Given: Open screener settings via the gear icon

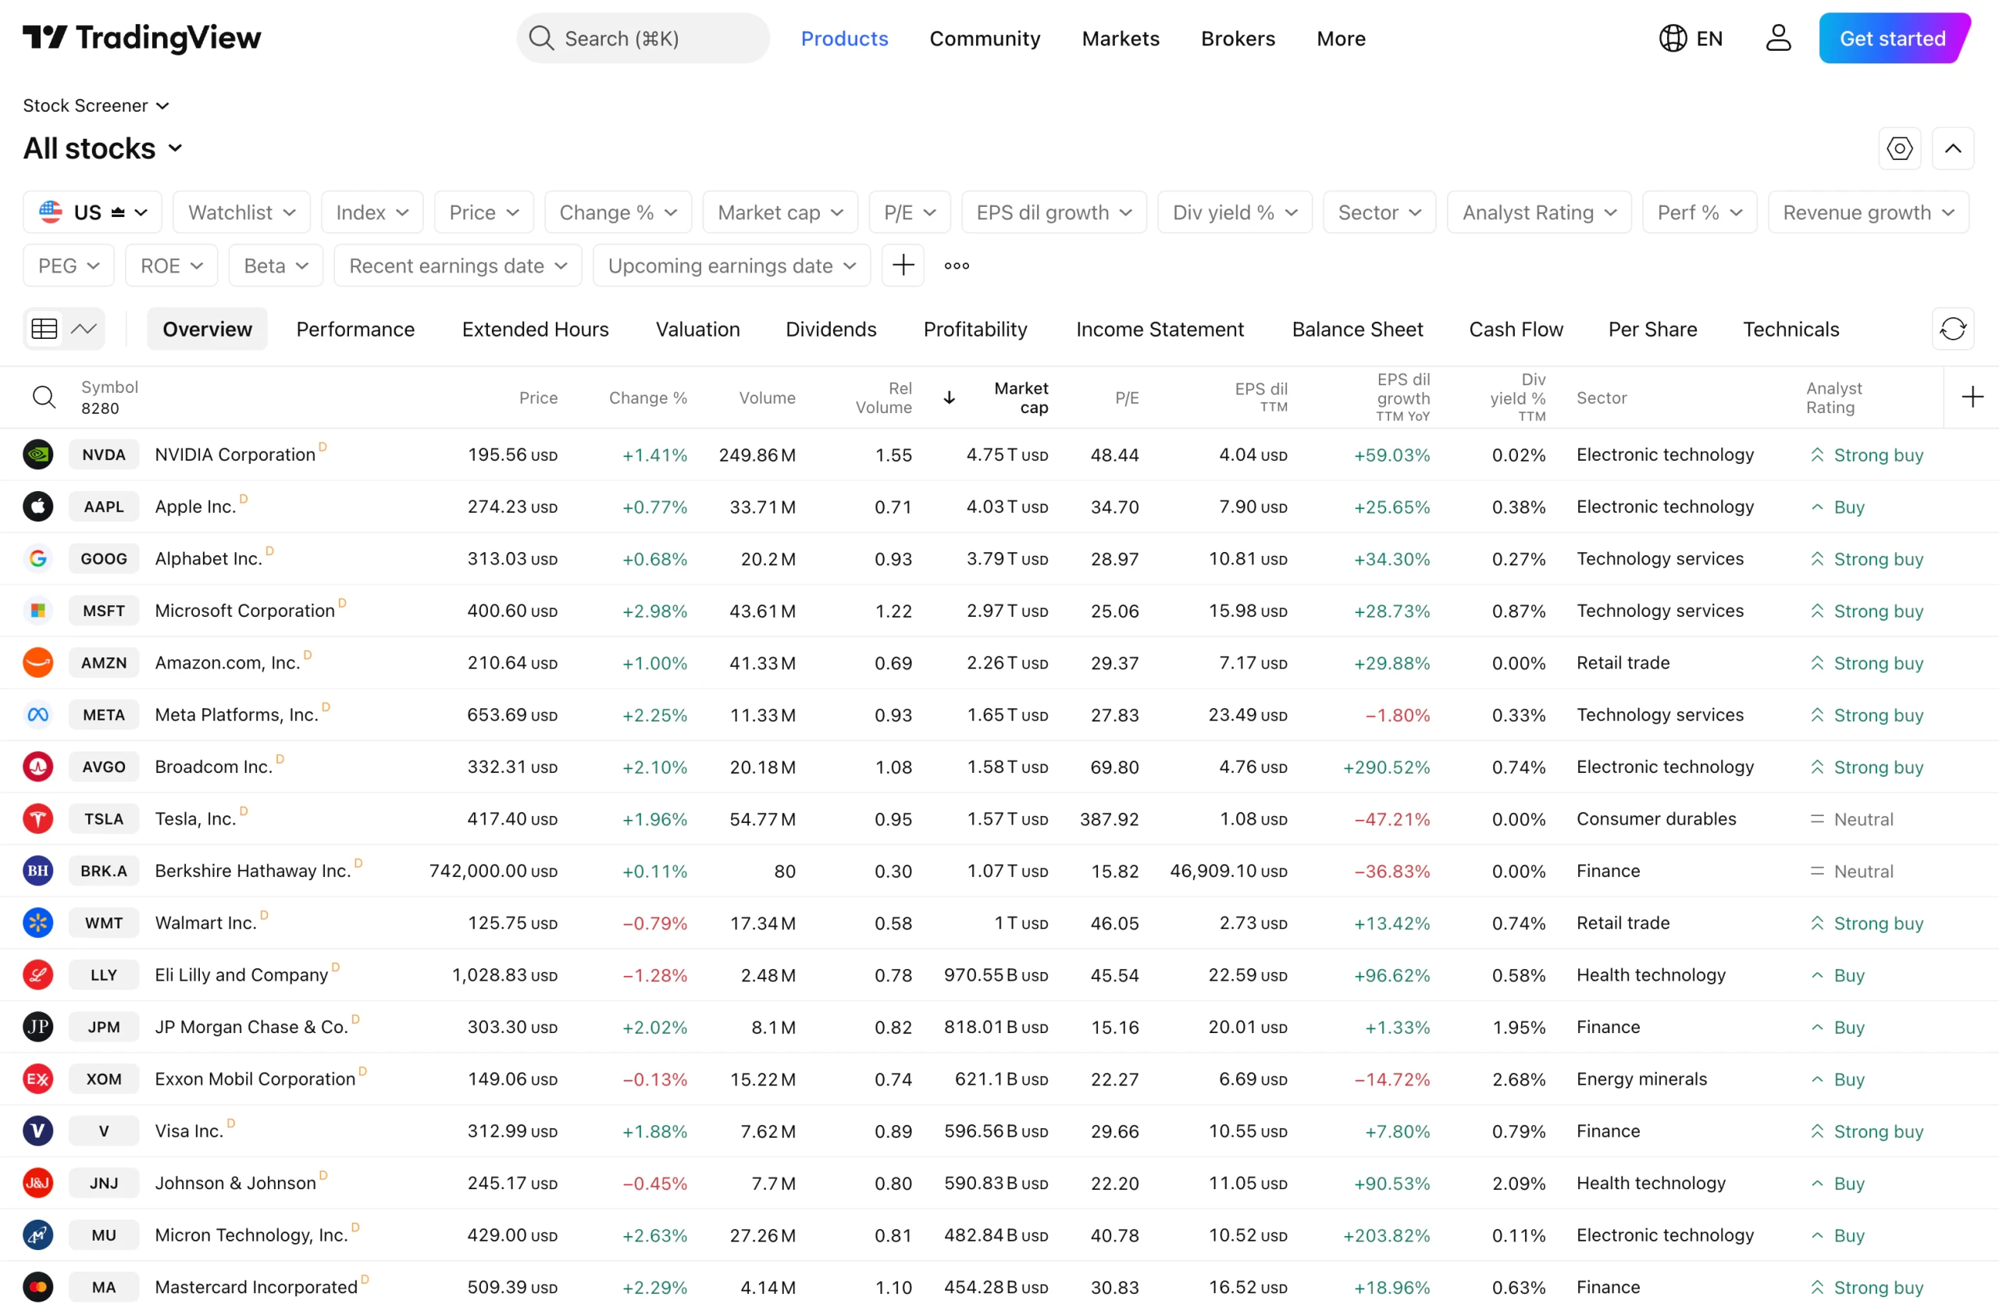Looking at the screenshot, I should coord(1899,148).
